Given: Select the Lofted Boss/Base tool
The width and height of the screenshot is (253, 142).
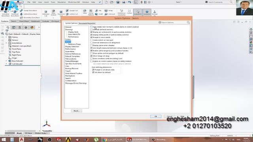Looking at the screenshot, I should tap(28, 14).
